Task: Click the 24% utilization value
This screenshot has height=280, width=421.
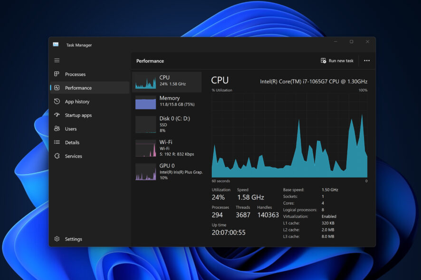Action: pos(218,197)
